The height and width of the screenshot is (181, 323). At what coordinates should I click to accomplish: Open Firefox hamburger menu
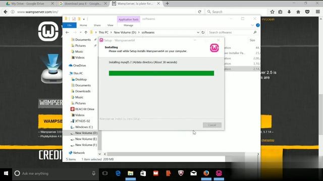(318, 12)
